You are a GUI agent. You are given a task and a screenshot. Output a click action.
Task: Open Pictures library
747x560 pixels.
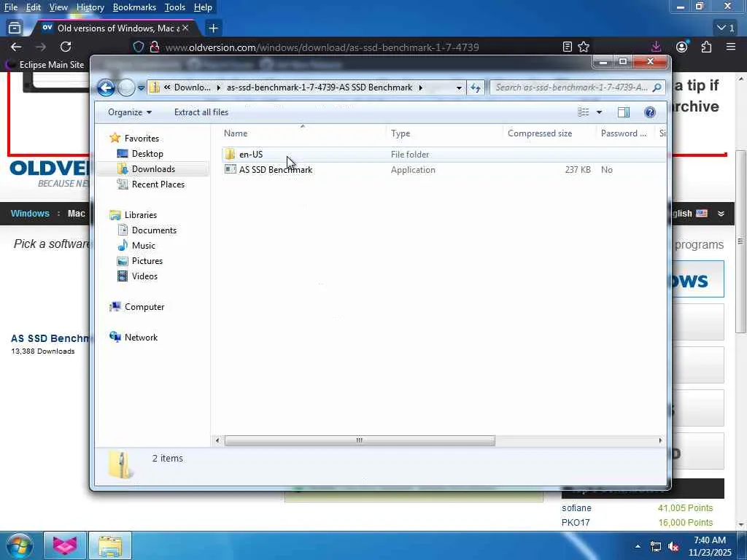coord(147,261)
